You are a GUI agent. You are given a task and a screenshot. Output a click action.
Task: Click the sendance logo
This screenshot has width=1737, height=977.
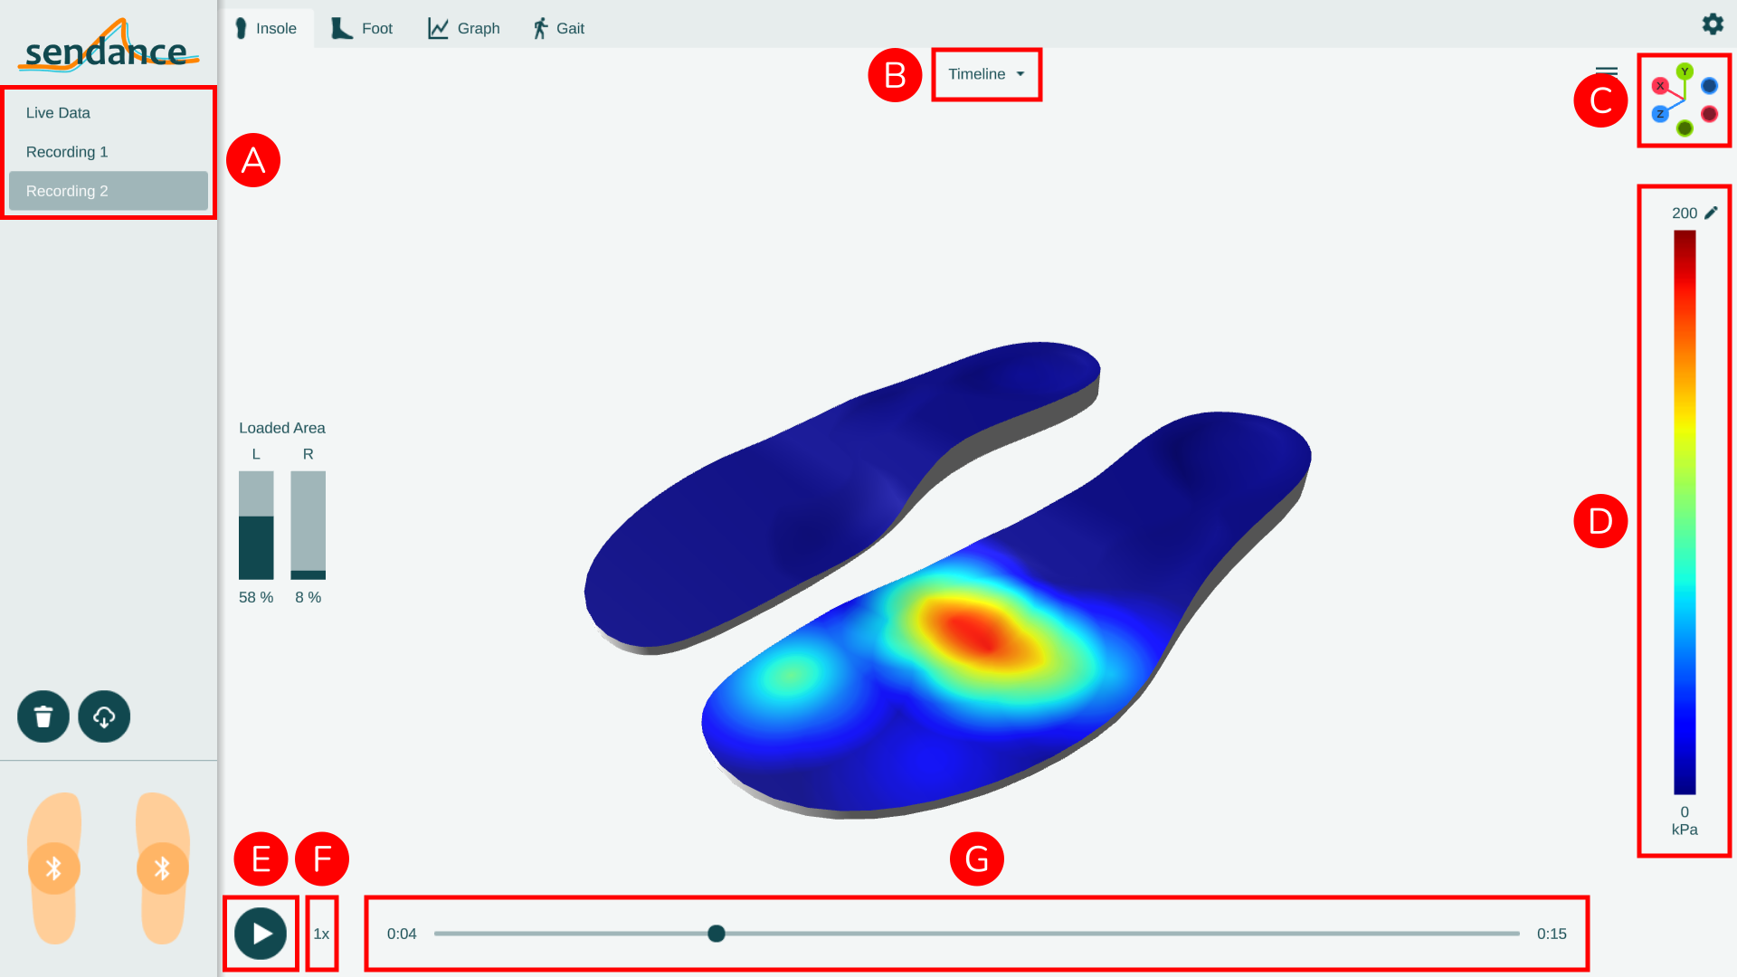(109, 45)
